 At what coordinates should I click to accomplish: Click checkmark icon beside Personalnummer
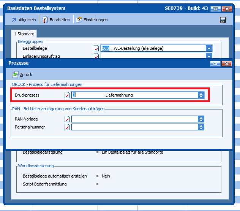click(67, 127)
